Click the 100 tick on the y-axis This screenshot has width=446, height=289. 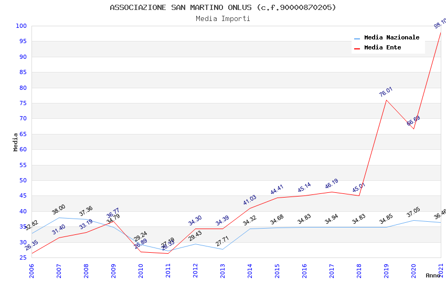[22, 26]
